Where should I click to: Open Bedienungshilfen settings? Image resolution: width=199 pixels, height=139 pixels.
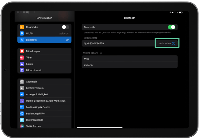tap(45, 114)
